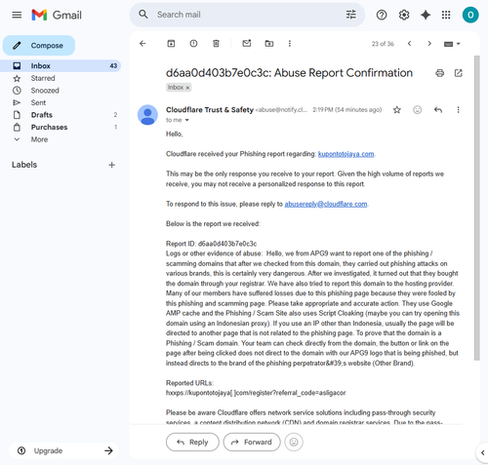Move email to folder icon
The height and width of the screenshot is (465, 488).
pos(269,44)
